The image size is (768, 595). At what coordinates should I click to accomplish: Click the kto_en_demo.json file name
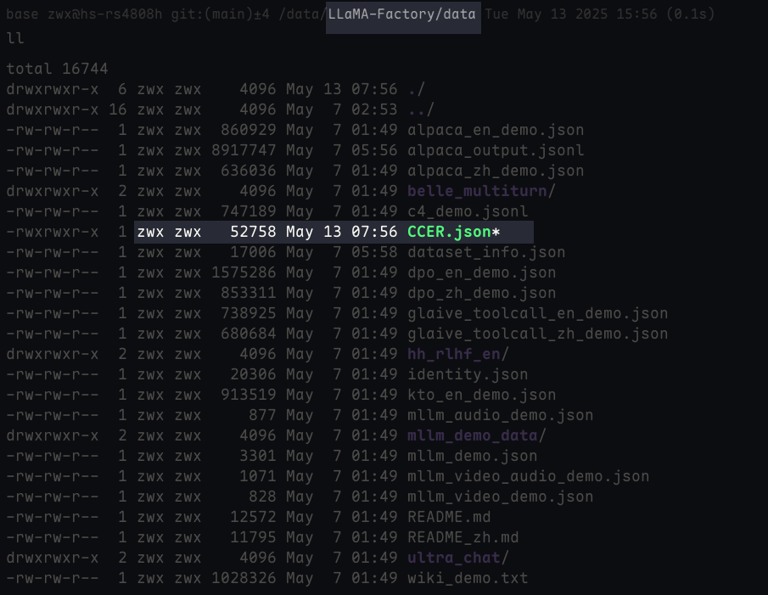[x=481, y=395]
